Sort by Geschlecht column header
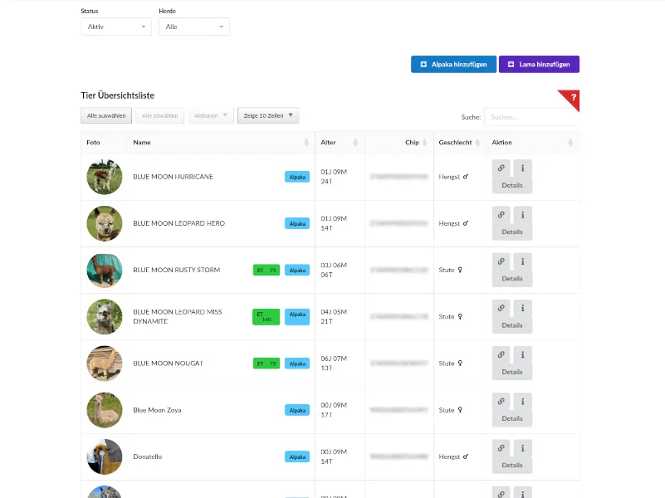The height and width of the screenshot is (498, 665). click(x=455, y=143)
